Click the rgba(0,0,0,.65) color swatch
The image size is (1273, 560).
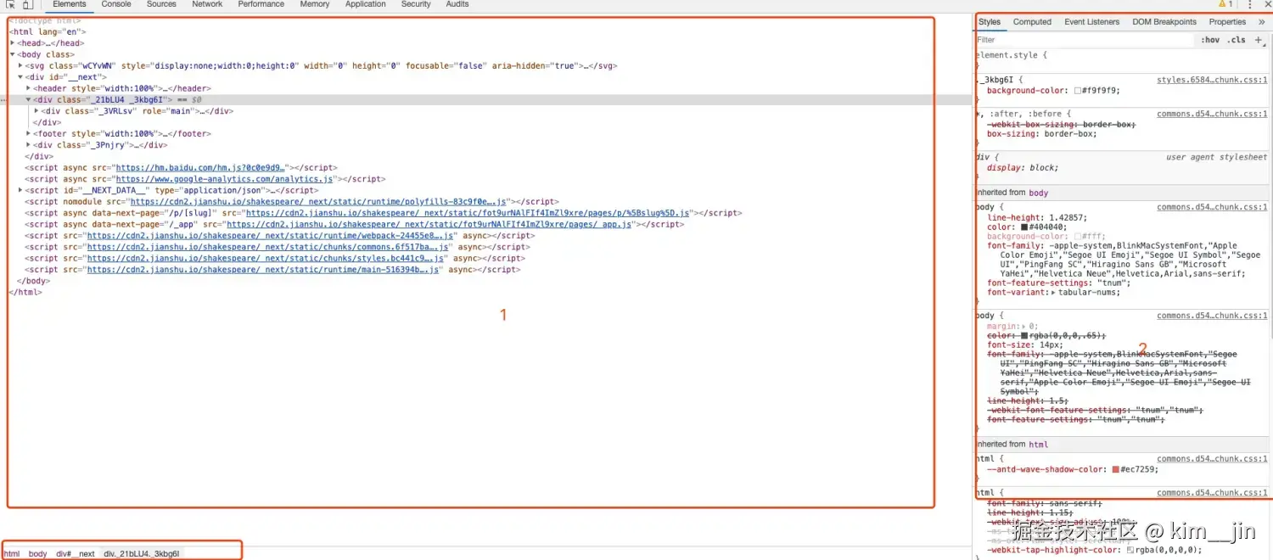tap(1025, 336)
